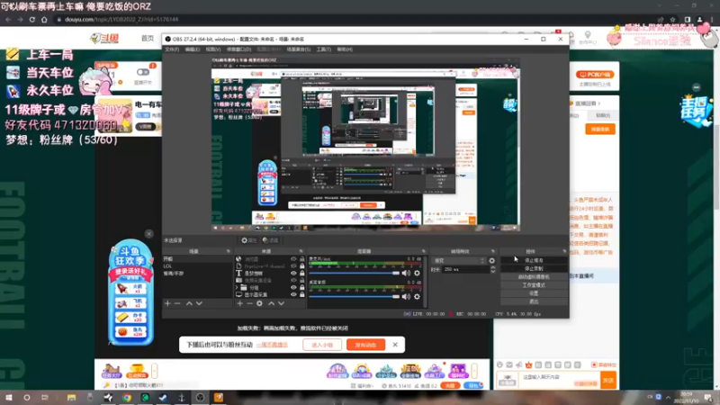Toggle lock on 星梦想啊 text source

[x=301, y=274]
